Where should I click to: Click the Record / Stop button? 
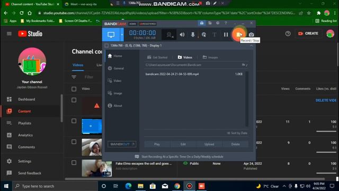pos(239,34)
